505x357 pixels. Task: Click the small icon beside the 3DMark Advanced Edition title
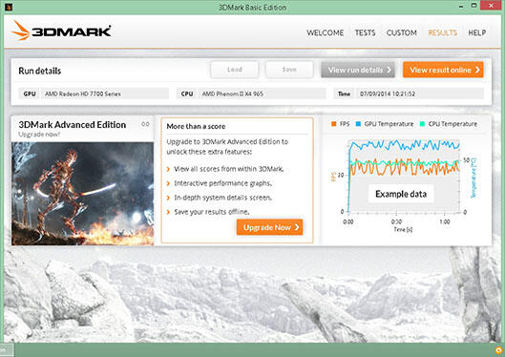tap(145, 124)
